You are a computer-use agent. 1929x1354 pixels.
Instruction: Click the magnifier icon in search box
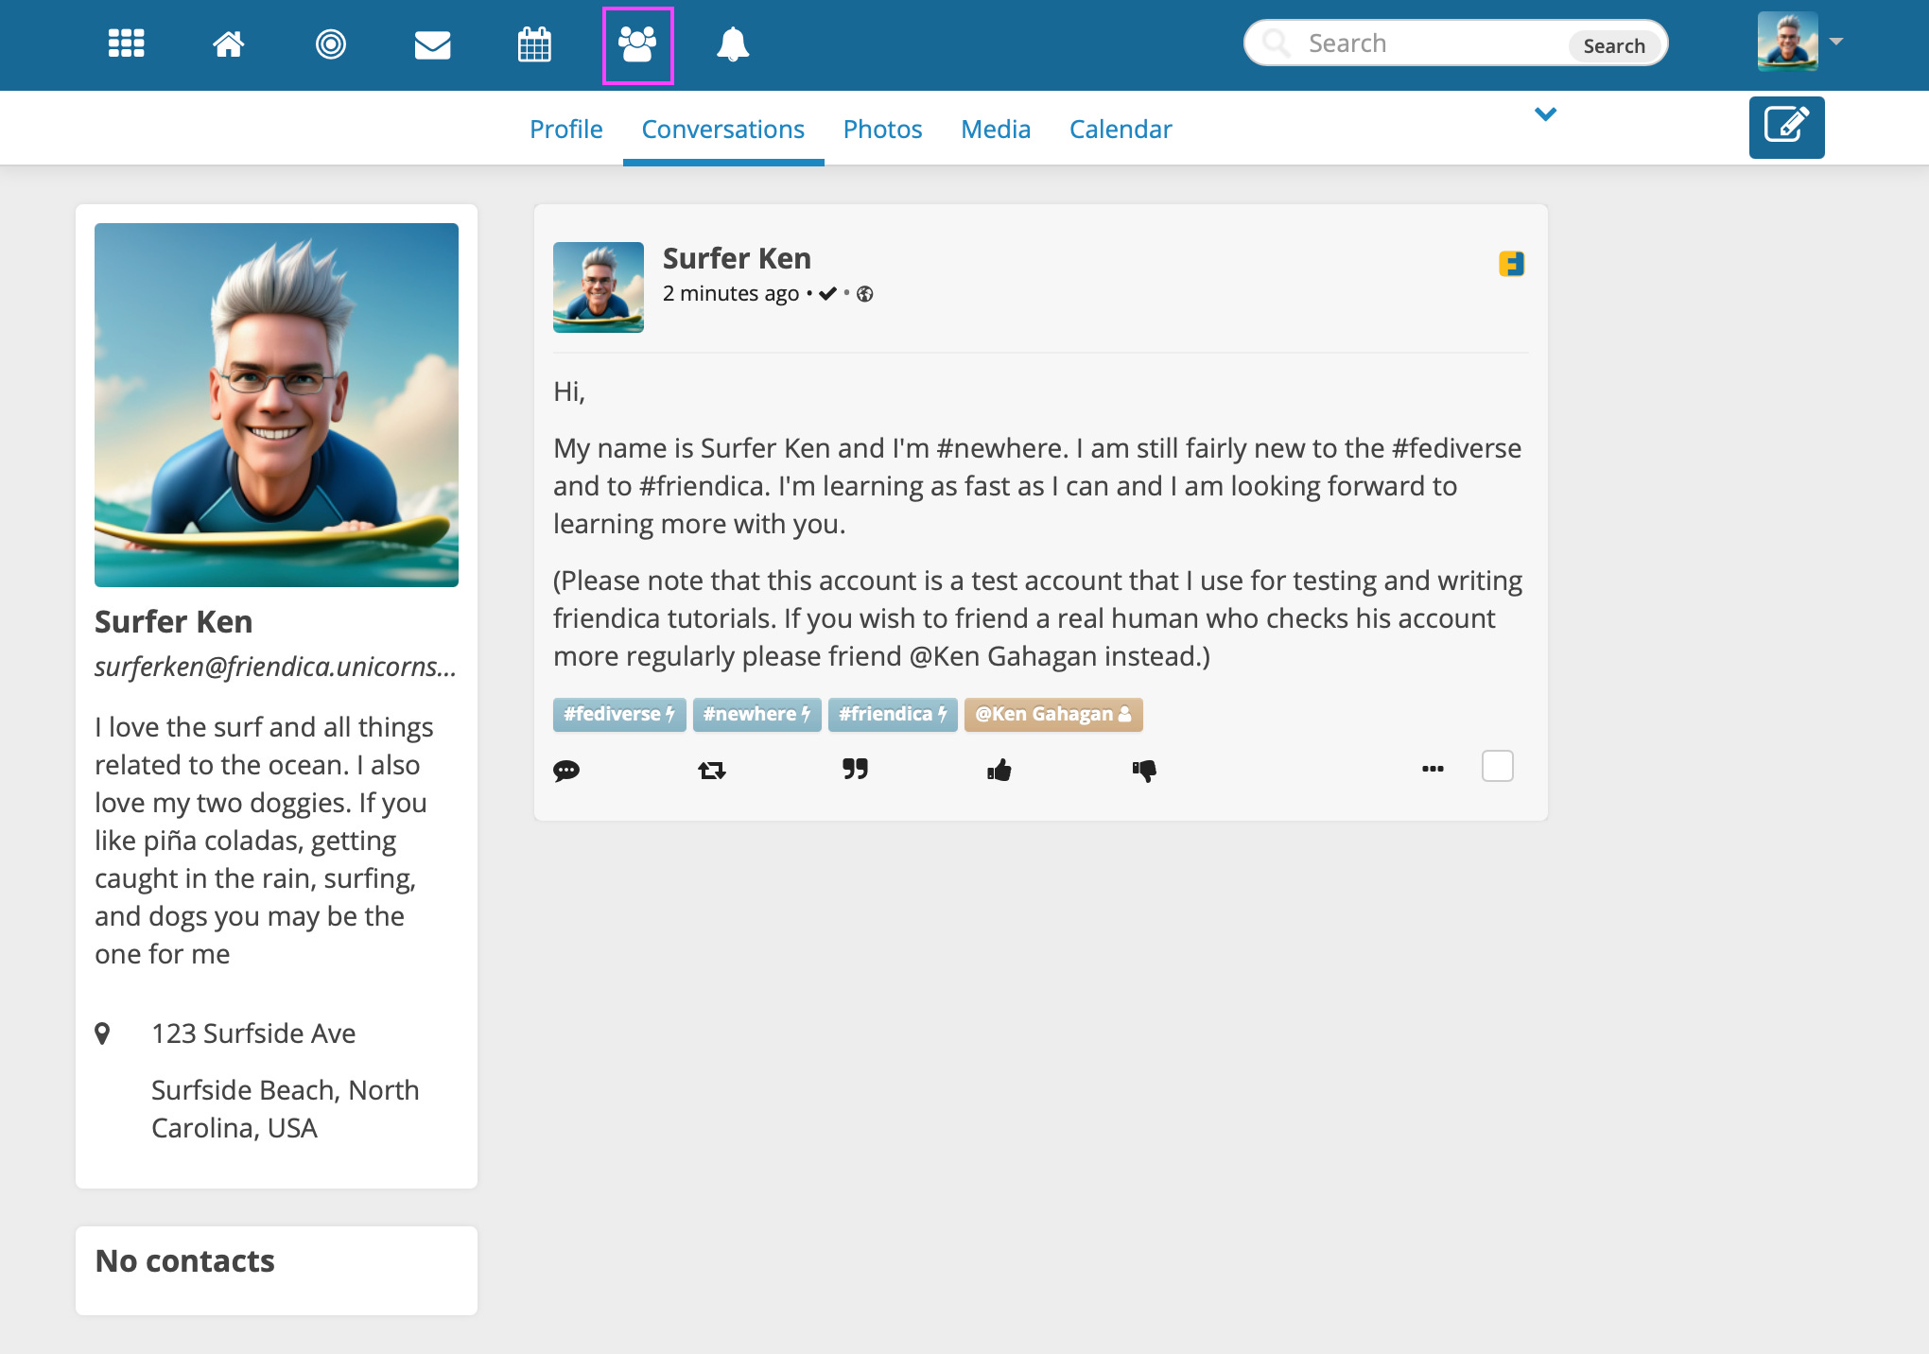1277,43
